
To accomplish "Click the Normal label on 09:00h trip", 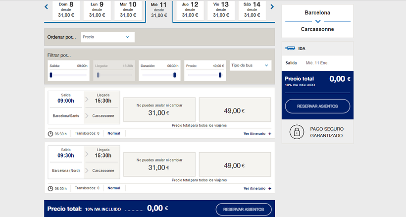I will pyautogui.click(x=114, y=133).
